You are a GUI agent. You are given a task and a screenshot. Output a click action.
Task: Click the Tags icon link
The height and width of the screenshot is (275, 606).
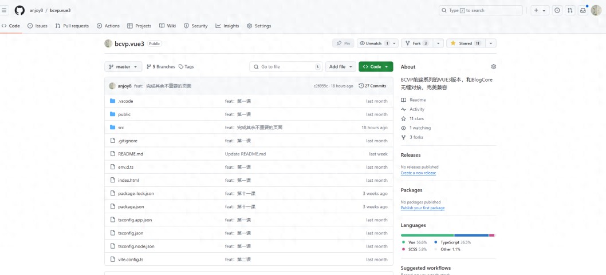[x=186, y=67]
